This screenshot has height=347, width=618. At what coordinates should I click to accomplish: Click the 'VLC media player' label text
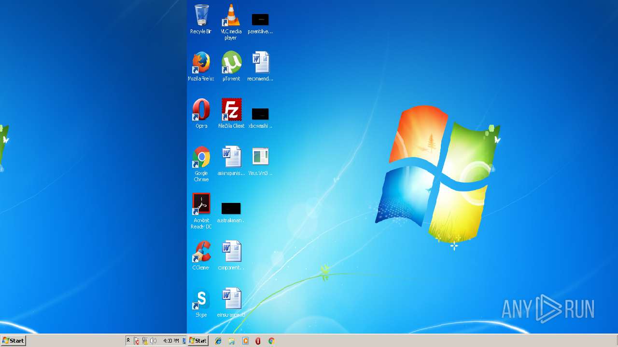point(231,35)
